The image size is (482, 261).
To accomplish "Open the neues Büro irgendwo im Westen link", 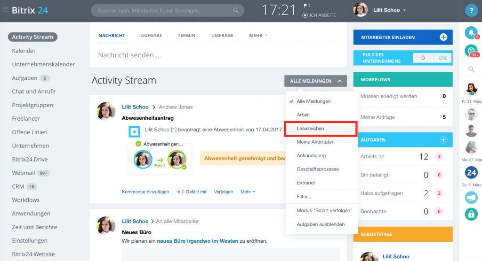I will pos(197,241).
